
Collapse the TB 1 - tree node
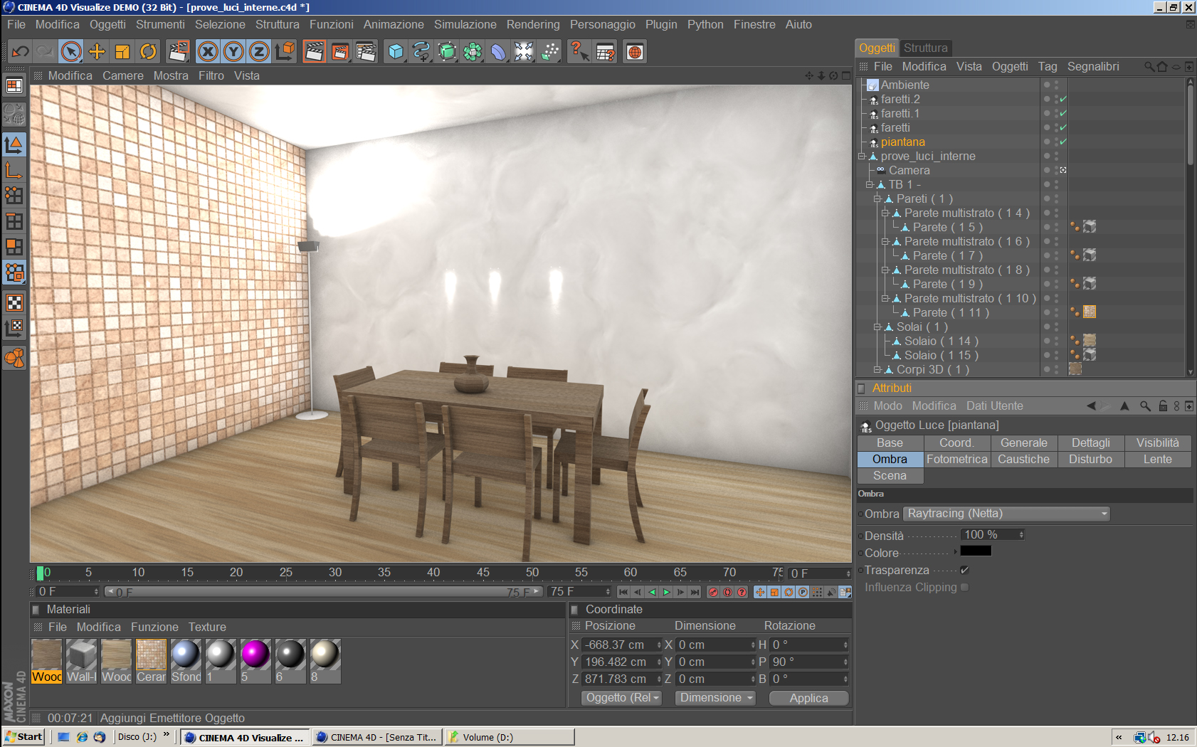[869, 184]
